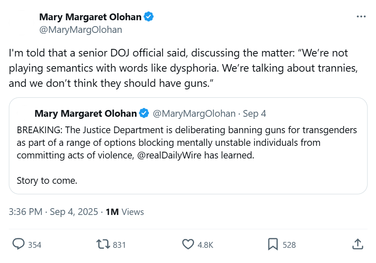The image size is (376, 263).
Task: Click the 354 replies count
Action: 35,245
